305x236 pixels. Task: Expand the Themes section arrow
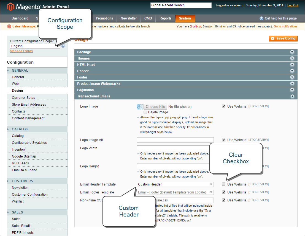(x=292, y=58)
